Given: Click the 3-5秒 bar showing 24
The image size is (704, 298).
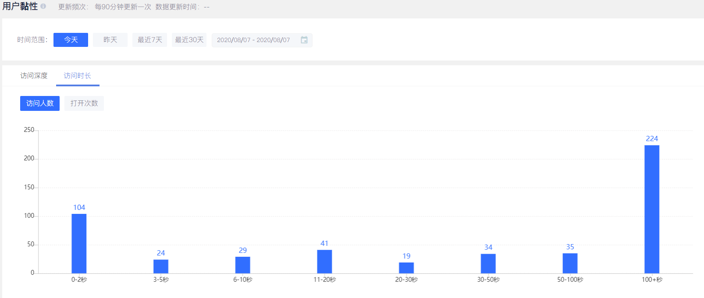Looking at the screenshot, I should coord(161,266).
